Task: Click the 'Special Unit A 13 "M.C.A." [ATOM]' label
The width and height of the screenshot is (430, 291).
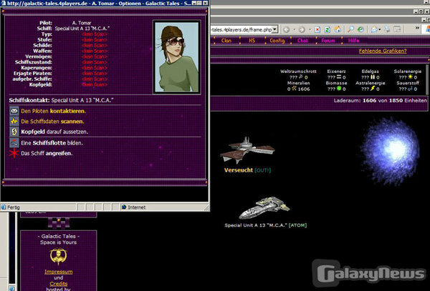Action: tap(265, 225)
